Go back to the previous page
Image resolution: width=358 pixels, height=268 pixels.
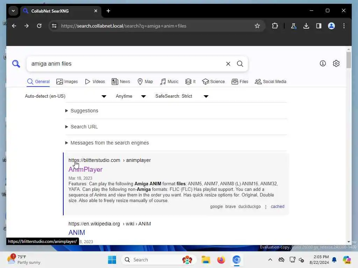click(14, 26)
